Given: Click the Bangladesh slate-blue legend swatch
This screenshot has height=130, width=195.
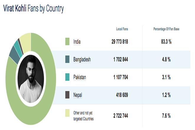Looking at the screenshot, I should point(68,59).
